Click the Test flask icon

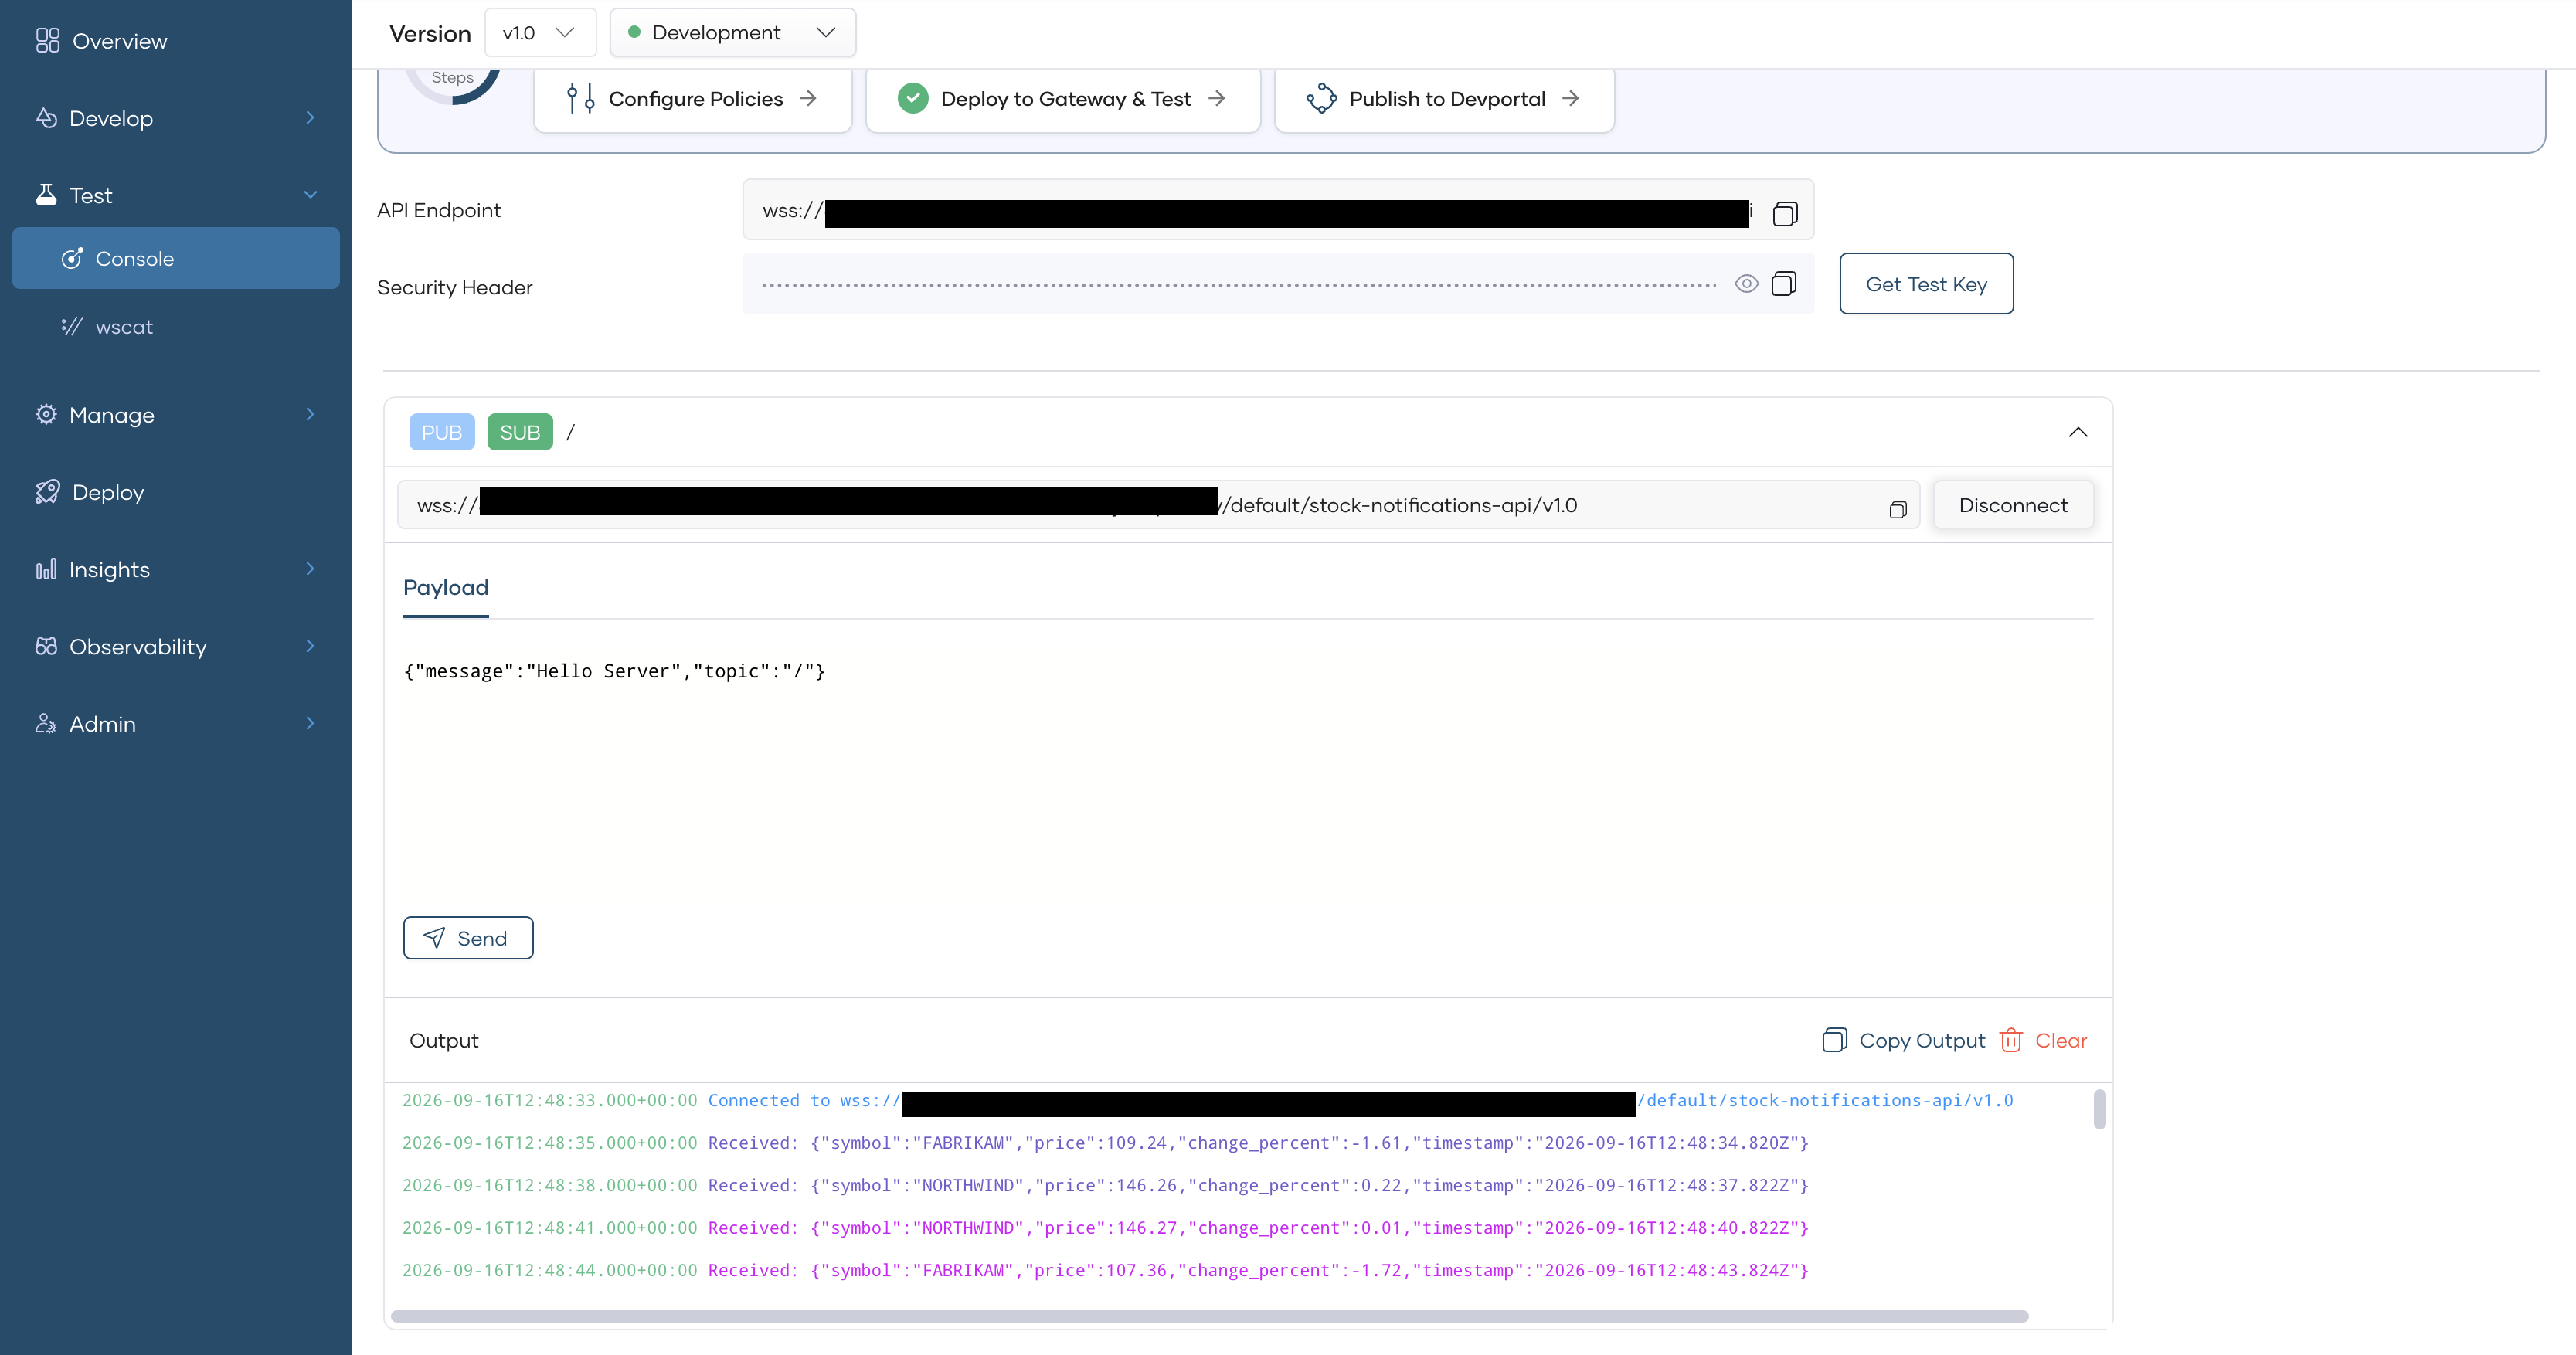pyautogui.click(x=46, y=195)
